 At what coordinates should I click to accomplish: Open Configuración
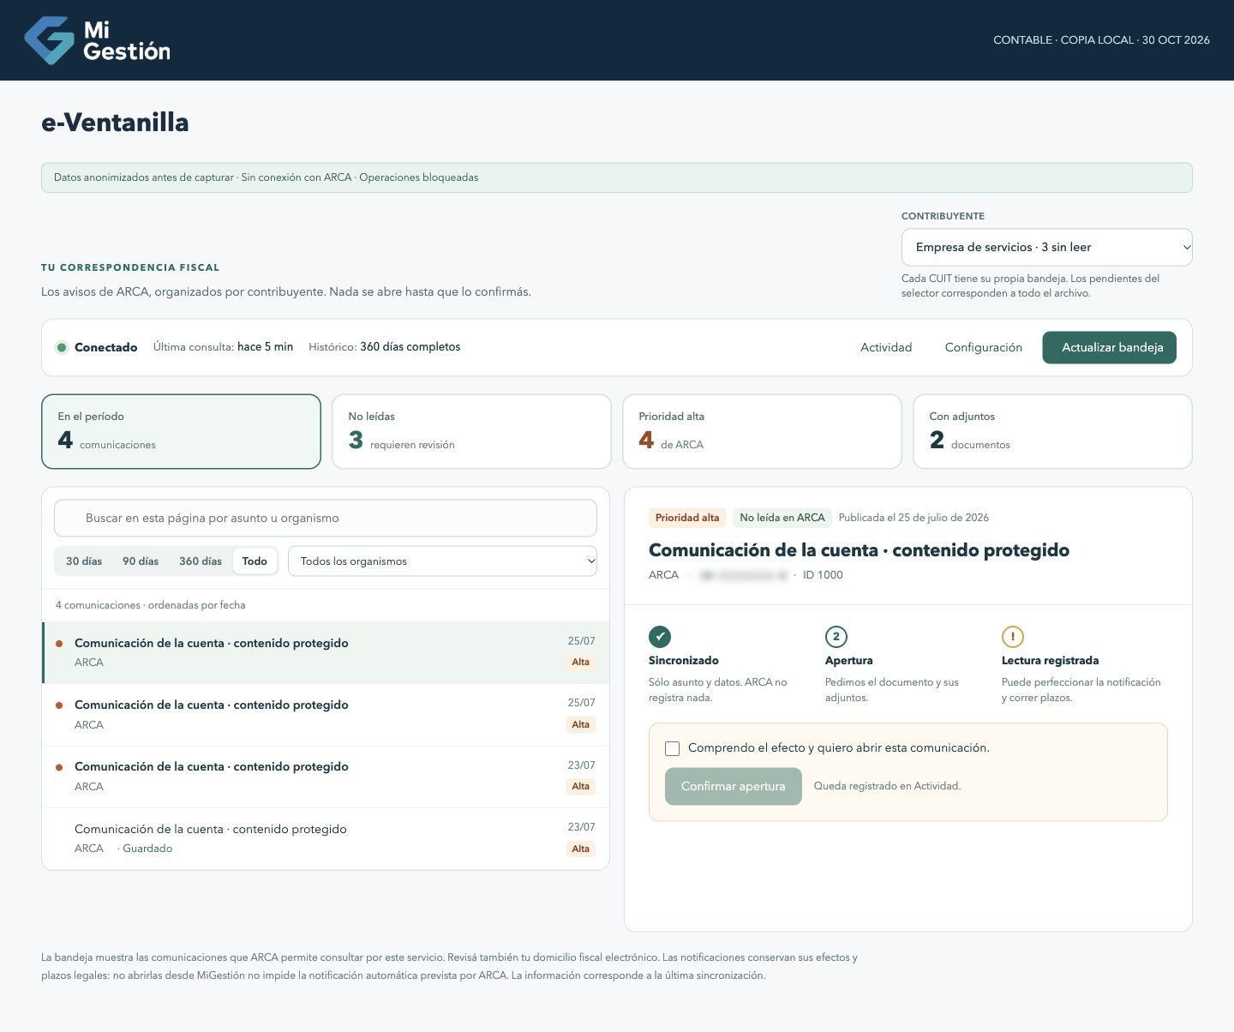(983, 347)
